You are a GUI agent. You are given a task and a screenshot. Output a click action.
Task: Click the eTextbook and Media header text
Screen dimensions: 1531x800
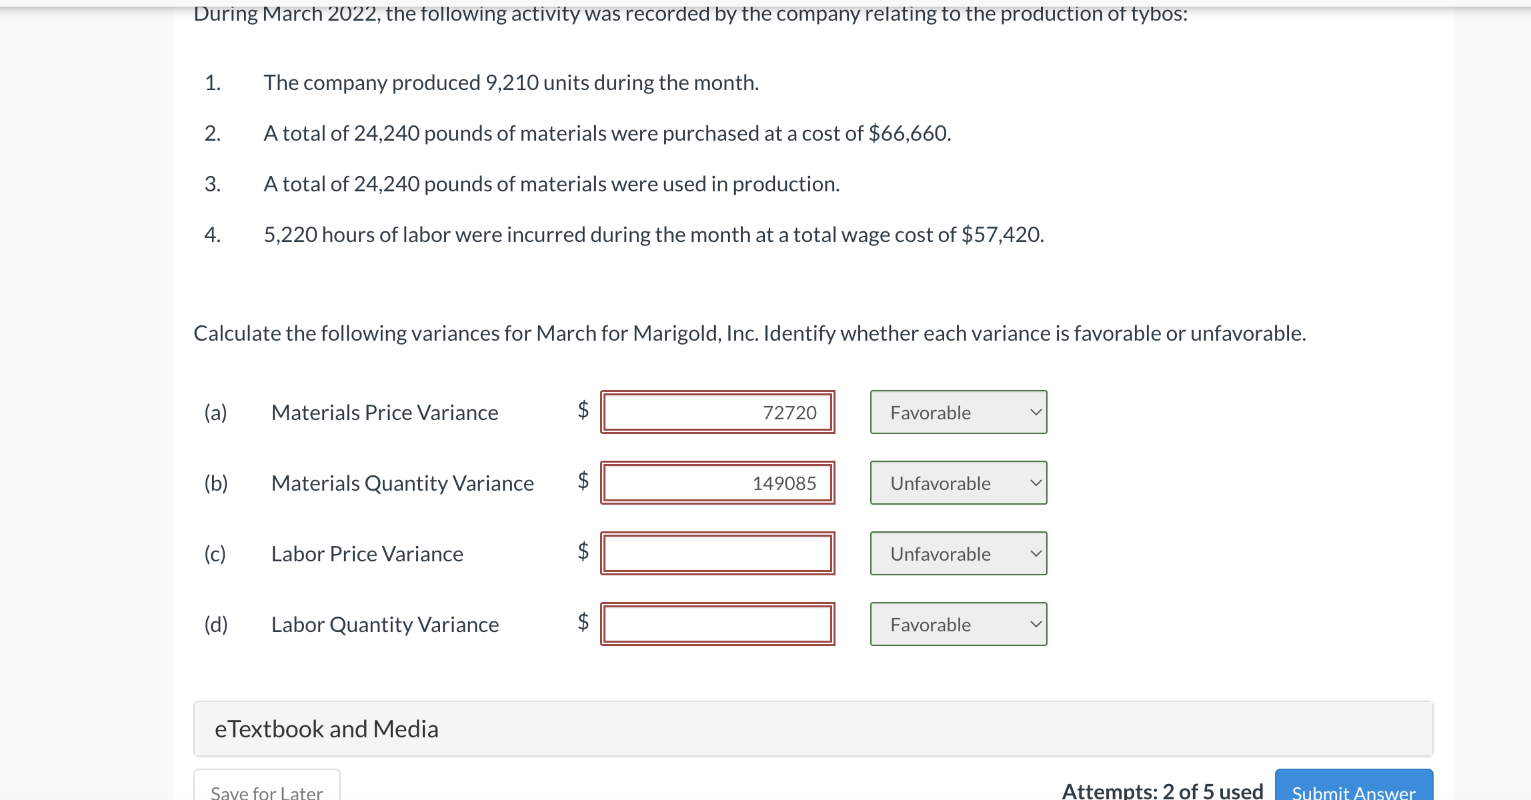326,729
